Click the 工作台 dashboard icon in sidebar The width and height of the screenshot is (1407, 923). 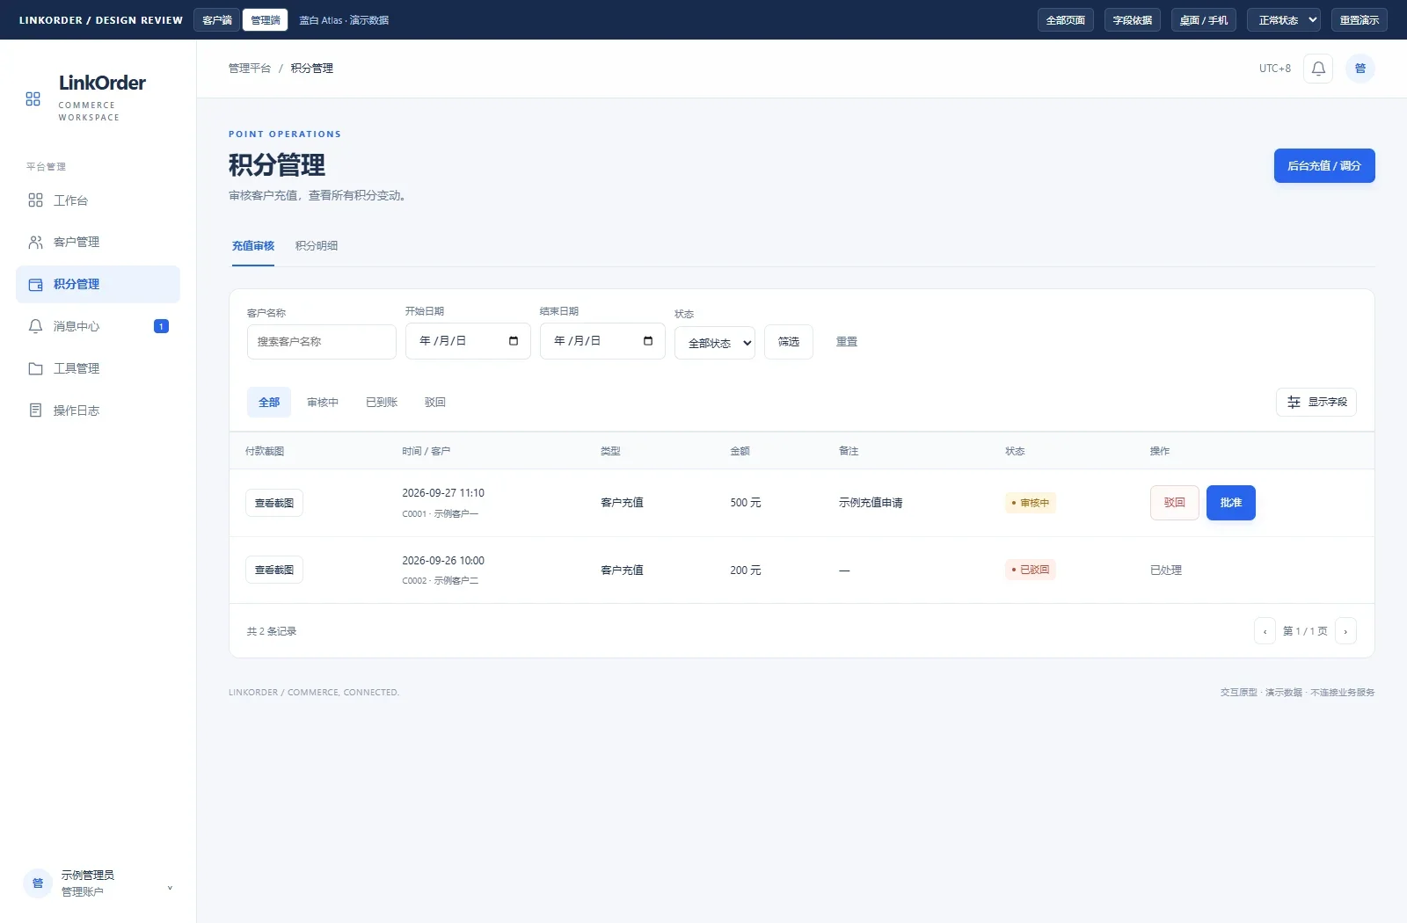pyautogui.click(x=35, y=200)
